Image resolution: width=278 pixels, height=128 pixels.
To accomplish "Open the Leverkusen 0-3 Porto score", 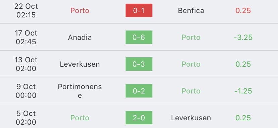I will pos(139,64).
